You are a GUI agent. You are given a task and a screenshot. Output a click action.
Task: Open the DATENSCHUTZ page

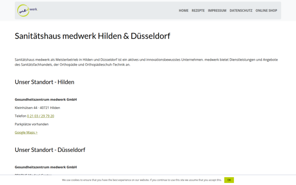coord(241,10)
